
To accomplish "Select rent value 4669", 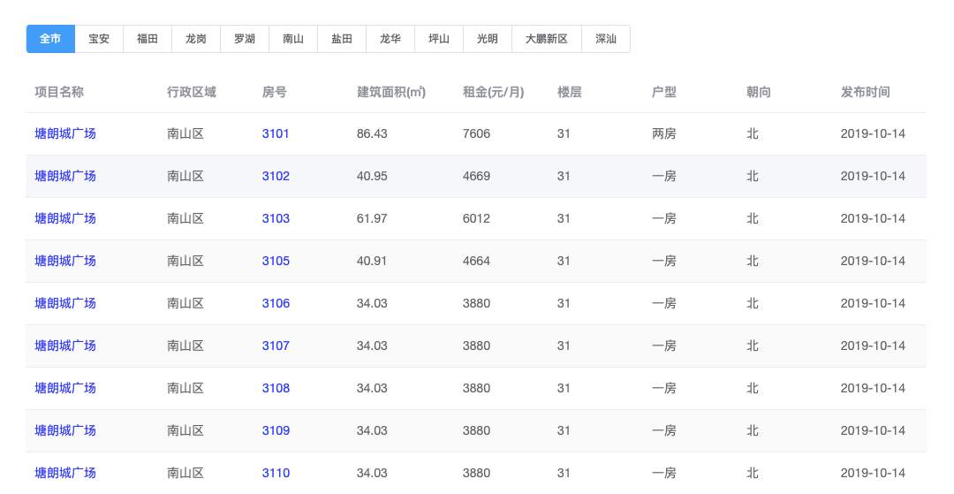I will [476, 177].
